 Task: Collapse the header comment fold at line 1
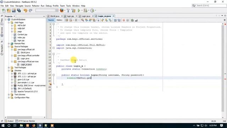point(54,24)
